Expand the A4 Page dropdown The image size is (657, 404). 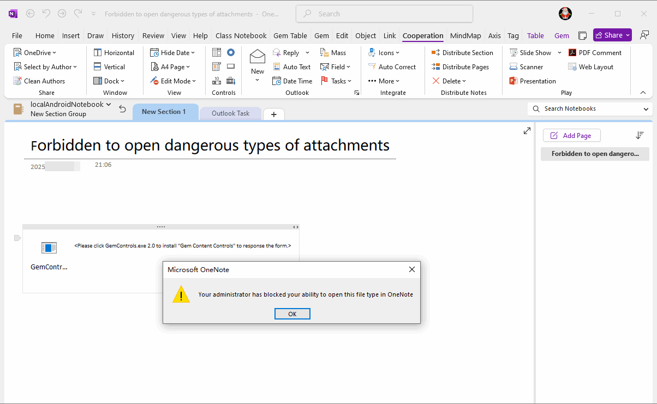pyautogui.click(x=170, y=67)
